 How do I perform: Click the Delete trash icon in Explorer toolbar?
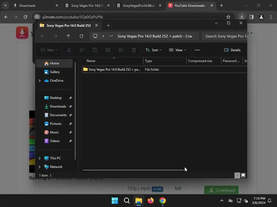click(134, 50)
